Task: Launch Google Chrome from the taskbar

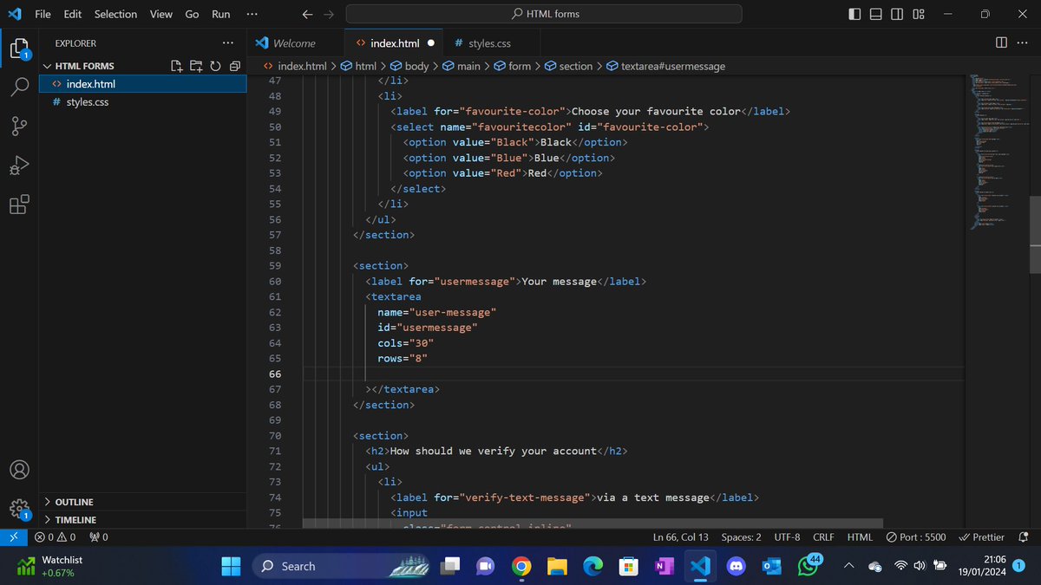Action: 520,566
